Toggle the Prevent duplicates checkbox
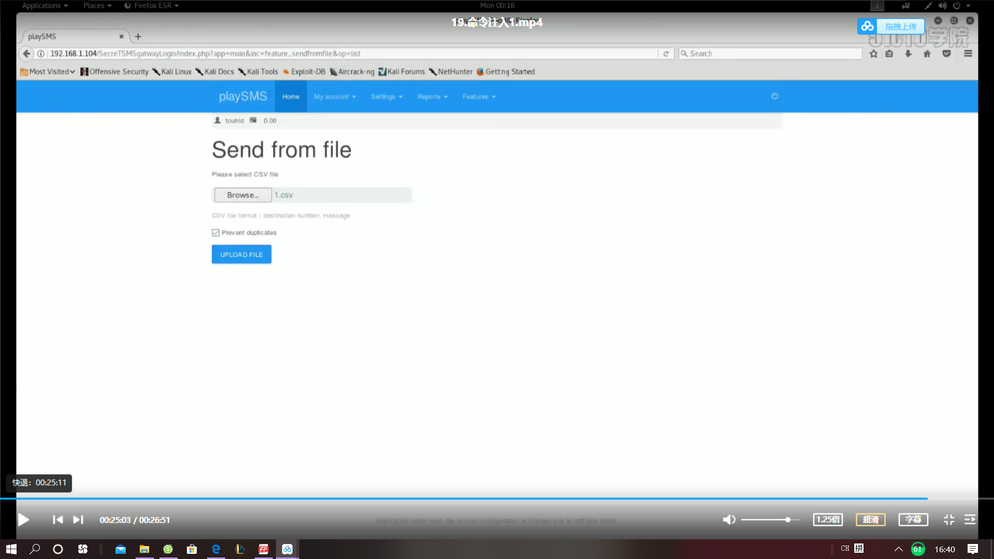 pos(215,232)
